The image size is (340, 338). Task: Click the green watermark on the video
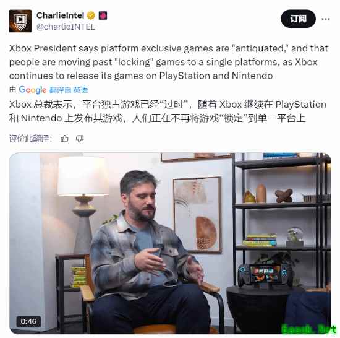[x=307, y=329]
